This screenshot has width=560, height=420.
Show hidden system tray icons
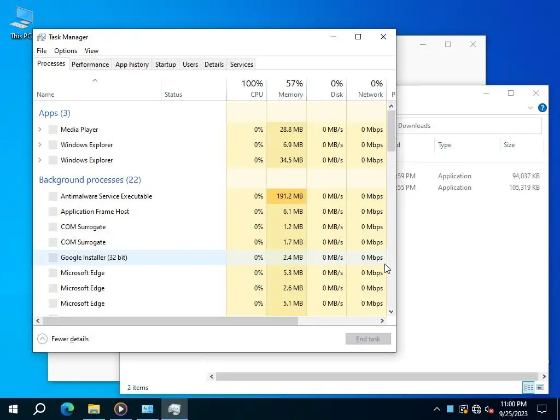tap(436, 409)
